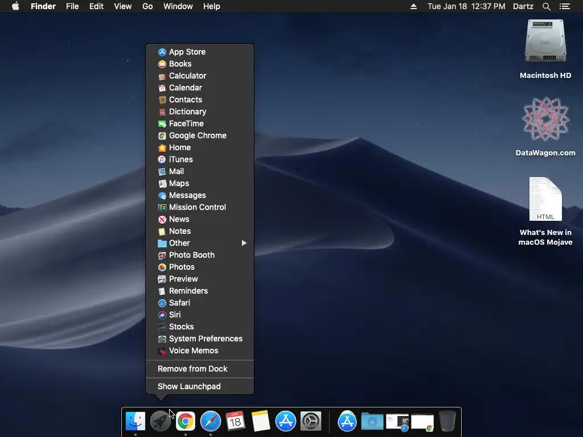Pick Contacts from the Launchpad menu
This screenshot has height=437, width=583.
pyautogui.click(x=200, y=100)
